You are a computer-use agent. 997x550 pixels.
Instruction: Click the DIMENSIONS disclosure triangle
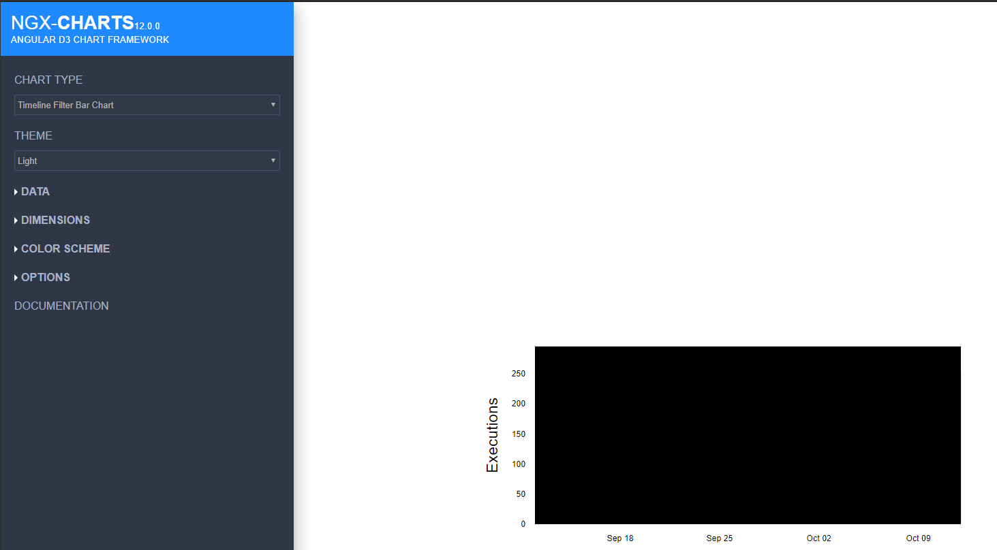(15, 220)
